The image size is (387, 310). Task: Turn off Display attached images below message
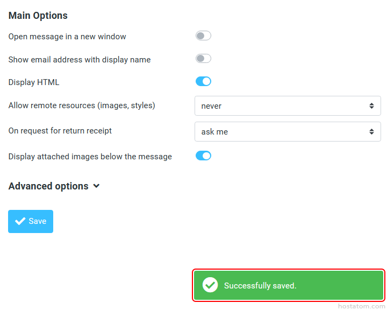click(x=203, y=156)
